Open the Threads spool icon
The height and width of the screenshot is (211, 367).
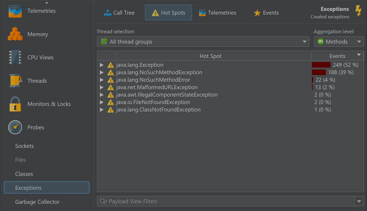(x=15, y=81)
